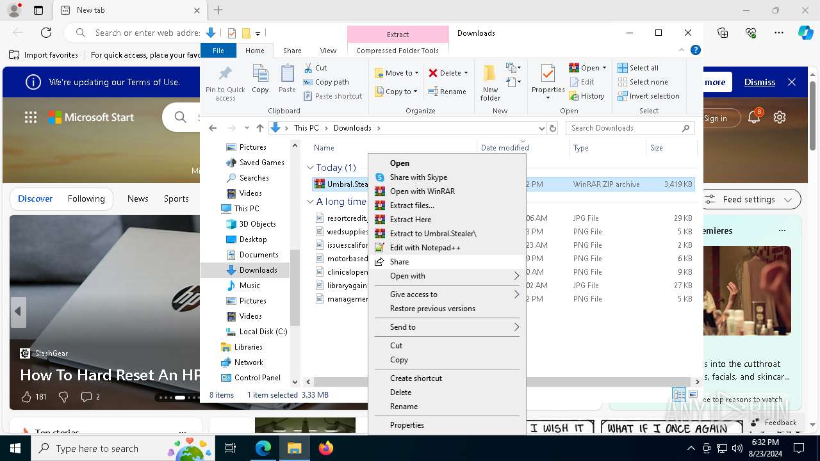Open the Windows Start menu
The image size is (820, 461).
click(x=15, y=448)
